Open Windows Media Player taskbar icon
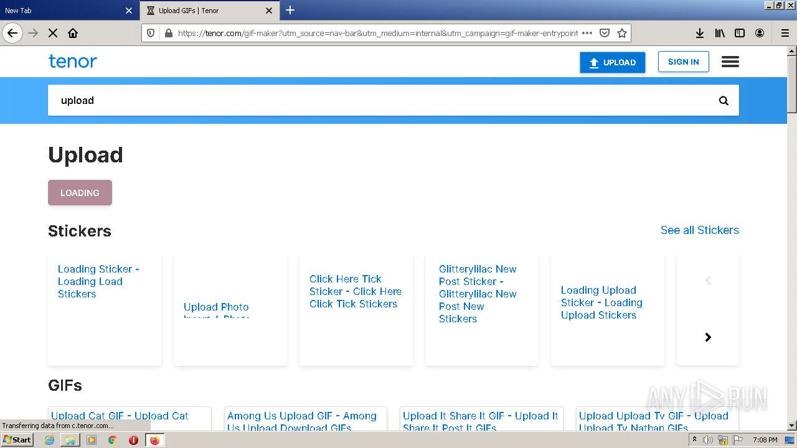The height and width of the screenshot is (448, 797). 92,440
